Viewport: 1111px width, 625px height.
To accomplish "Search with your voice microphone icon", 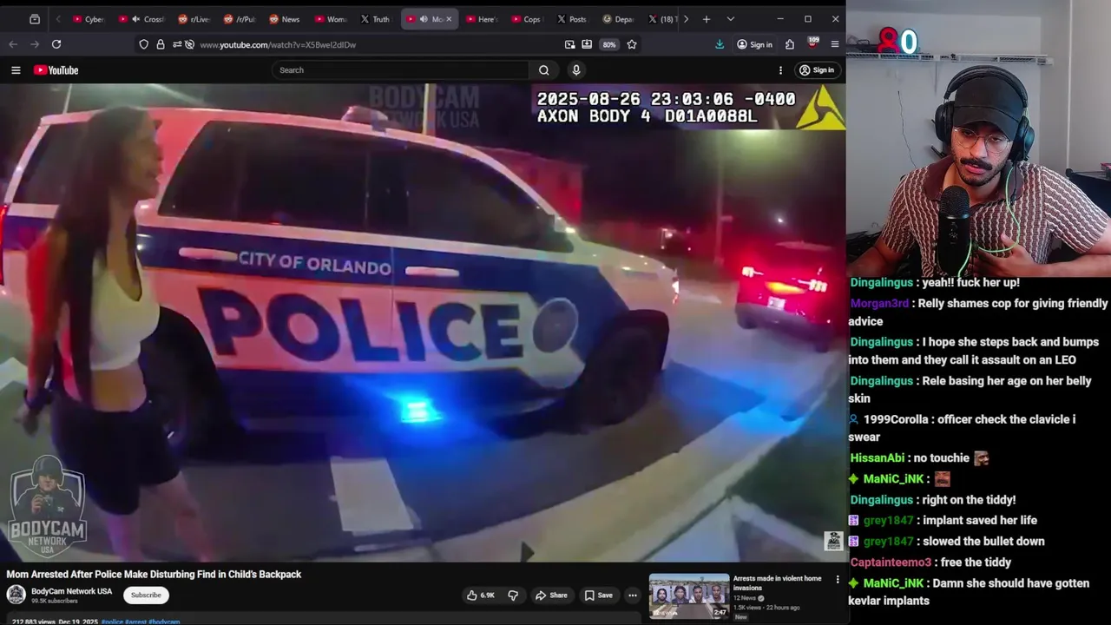I will point(575,70).
